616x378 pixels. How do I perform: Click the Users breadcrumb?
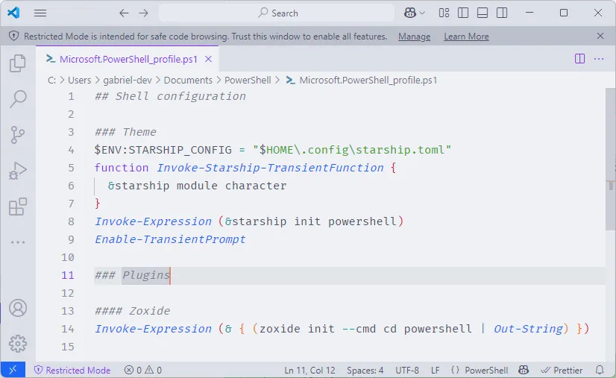pos(79,81)
